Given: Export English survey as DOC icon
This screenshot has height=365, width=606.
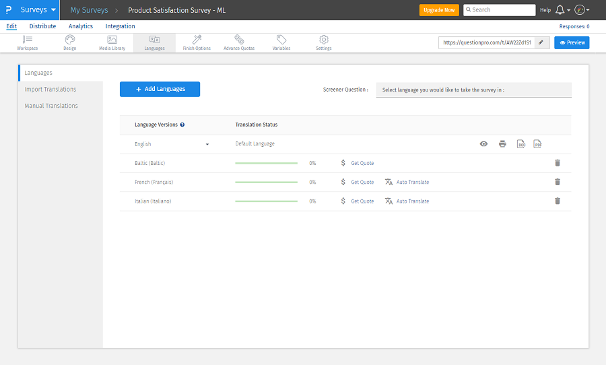Looking at the screenshot, I should [x=520, y=144].
